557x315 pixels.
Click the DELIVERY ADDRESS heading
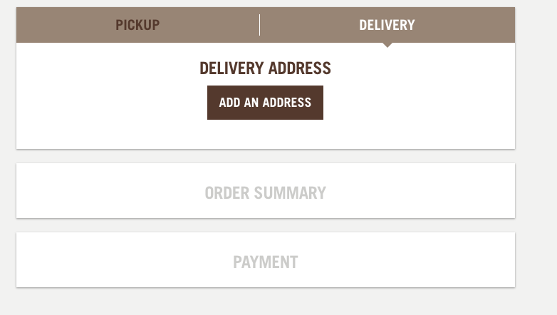[x=266, y=68]
